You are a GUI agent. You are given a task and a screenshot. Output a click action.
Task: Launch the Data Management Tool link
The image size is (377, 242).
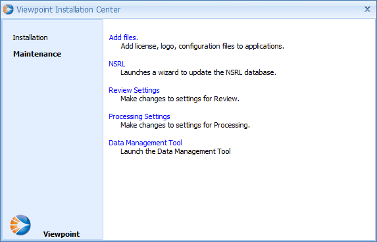[x=145, y=143]
